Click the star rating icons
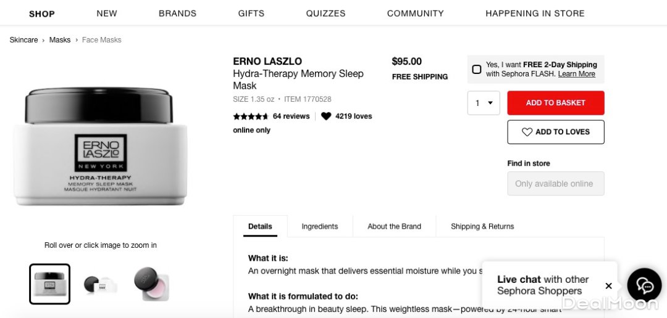The image size is (667, 318). click(250, 116)
